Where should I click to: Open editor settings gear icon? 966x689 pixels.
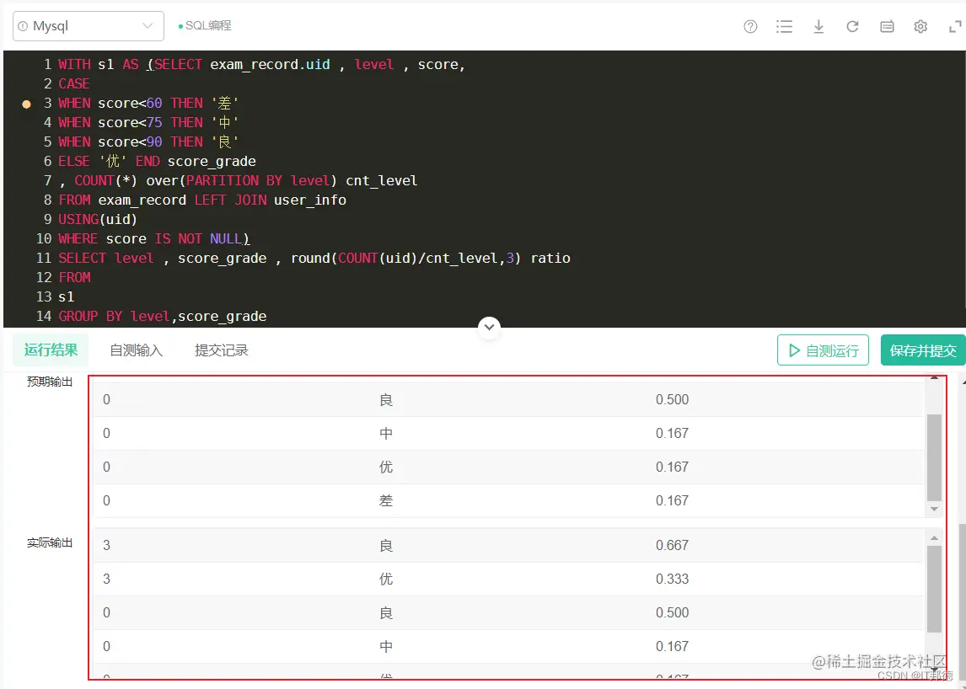click(920, 26)
